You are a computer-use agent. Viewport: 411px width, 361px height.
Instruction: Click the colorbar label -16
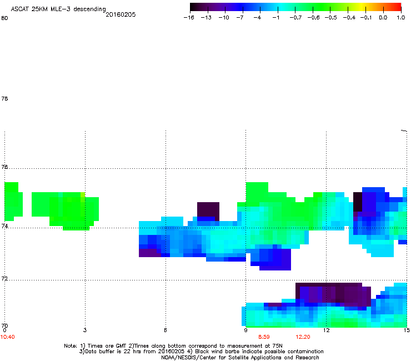tap(189, 18)
